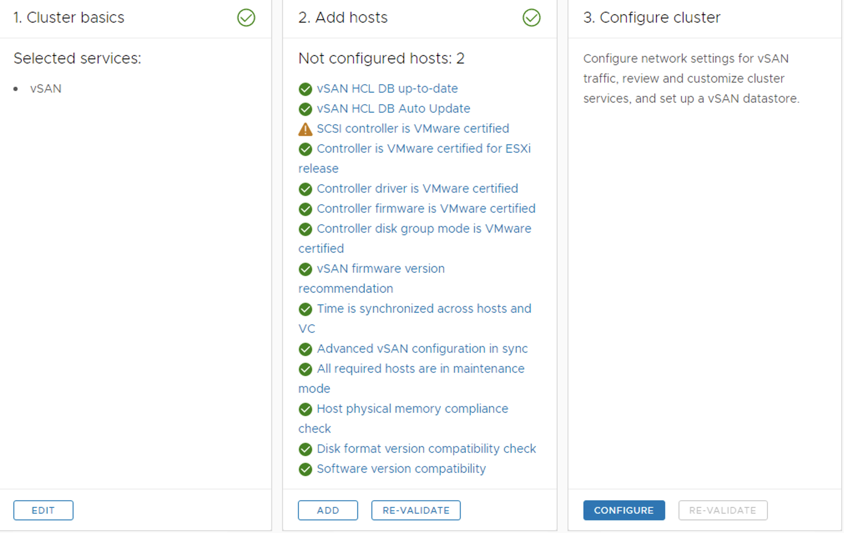Open Controller is VMware certified for ESXi release
Screen dimensions: 844x533
click(415, 158)
